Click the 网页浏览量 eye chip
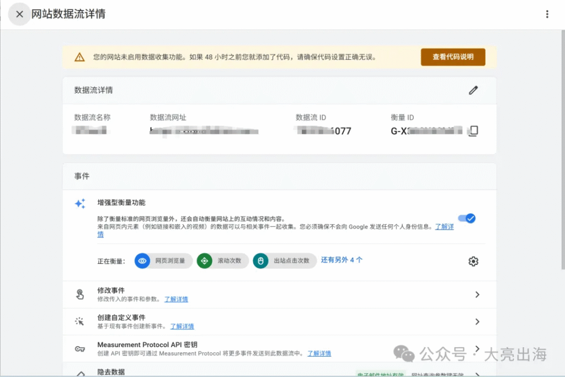565x377 pixels. tap(164, 261)
